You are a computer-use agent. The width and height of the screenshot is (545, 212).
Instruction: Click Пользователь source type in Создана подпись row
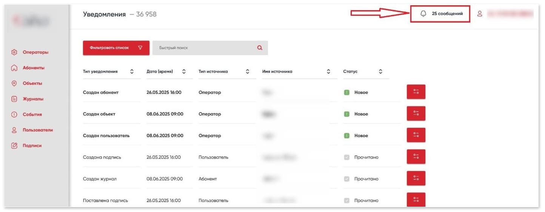pyautogui.click(x=213, y=157)
